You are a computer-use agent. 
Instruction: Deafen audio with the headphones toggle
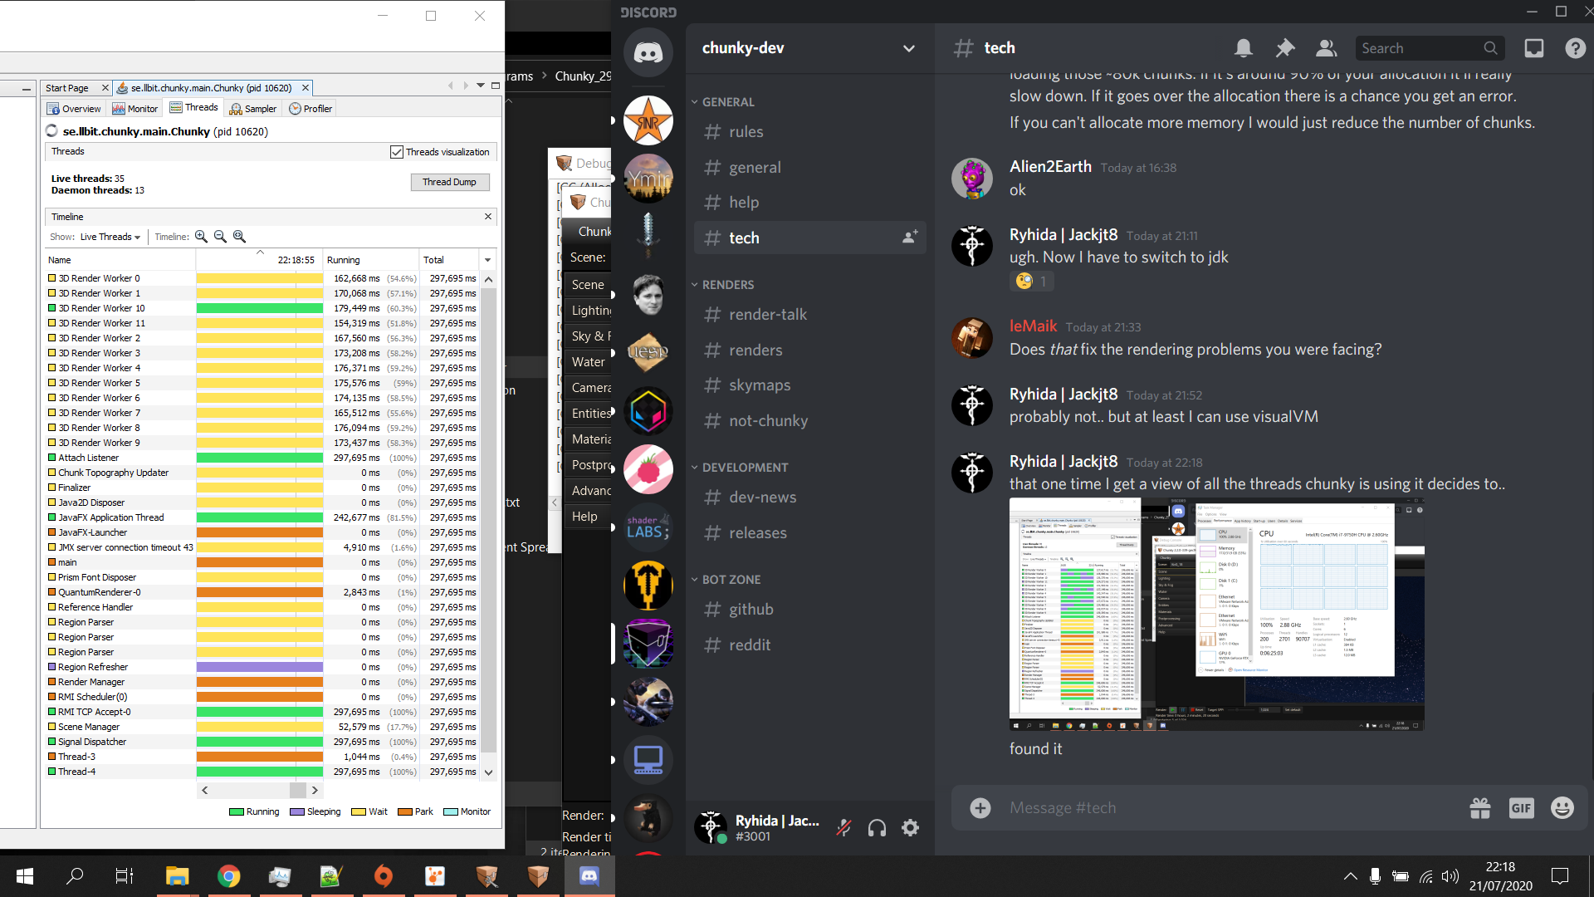[877, 828]
